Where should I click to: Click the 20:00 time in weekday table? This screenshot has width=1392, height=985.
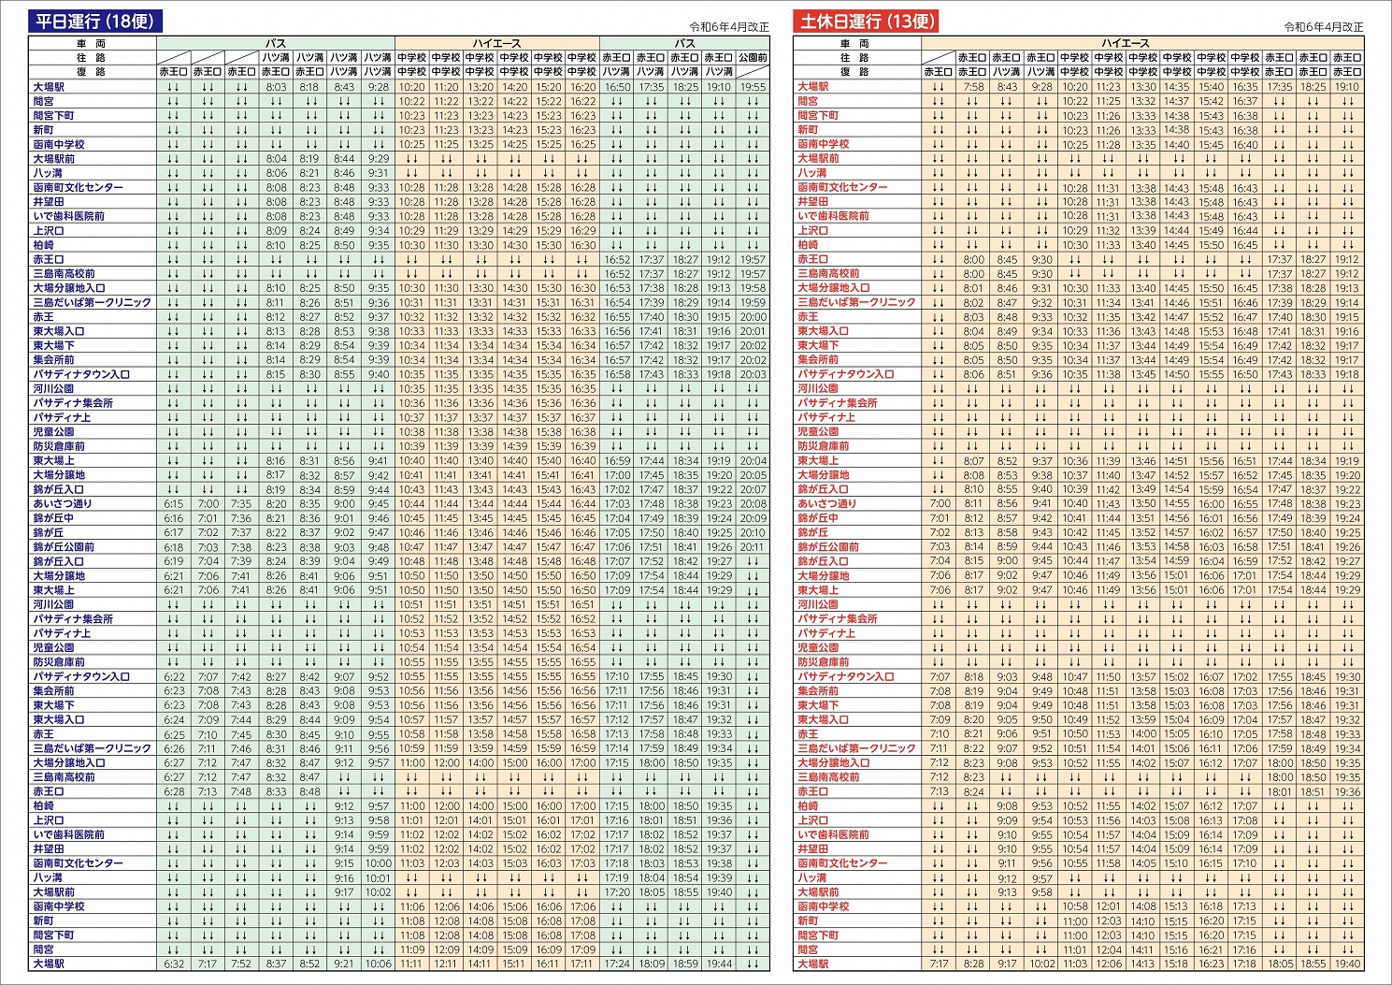(753, 316)
